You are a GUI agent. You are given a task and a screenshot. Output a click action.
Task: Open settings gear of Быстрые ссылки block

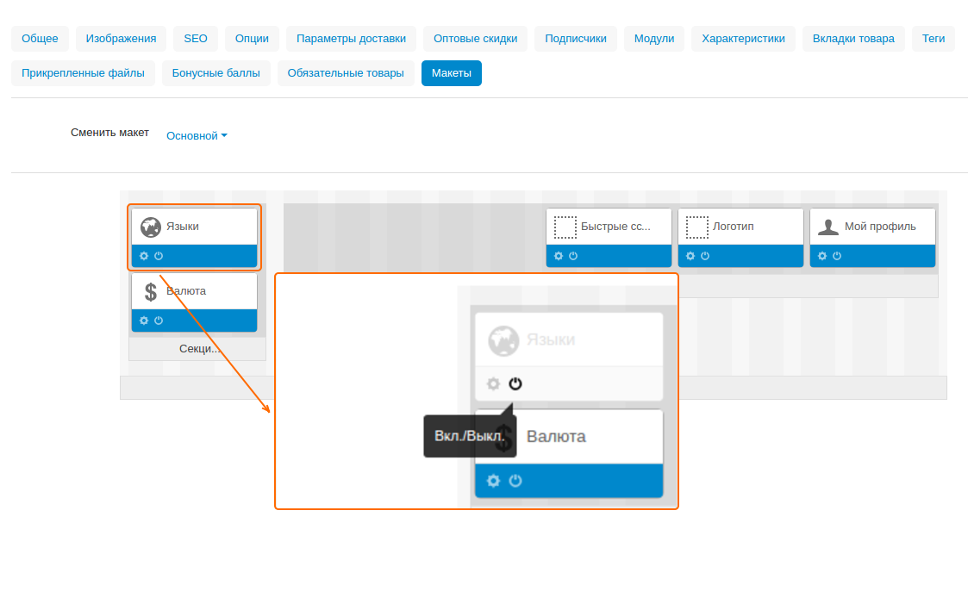(559, 256)
